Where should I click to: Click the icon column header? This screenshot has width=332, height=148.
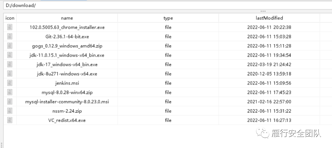[10, 18]
